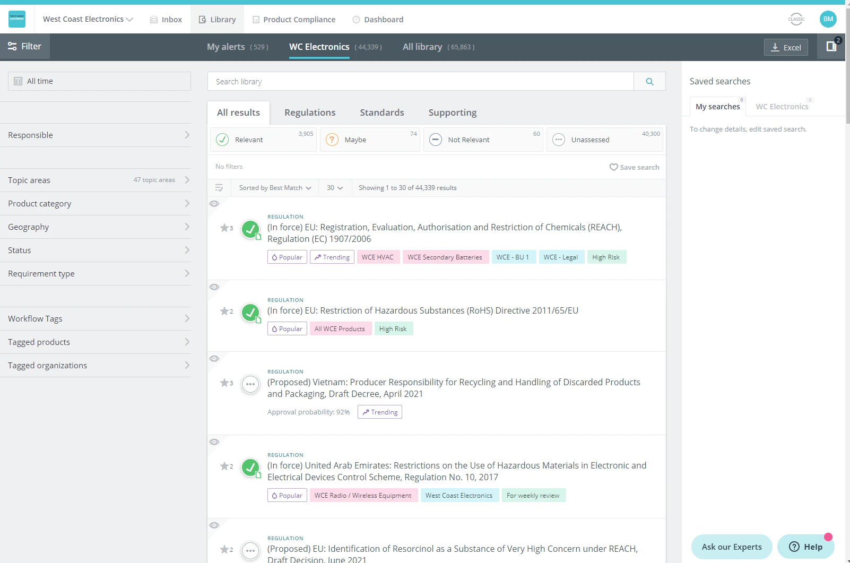Viewport: 850px width, 563px height.
Task: Open the sort order icon beside Sorted by
Action: (x=219, y=188)
